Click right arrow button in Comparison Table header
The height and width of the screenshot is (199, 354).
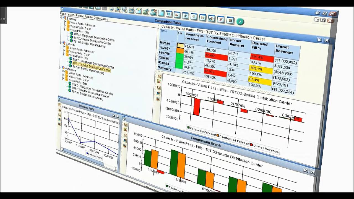[326, 40]
